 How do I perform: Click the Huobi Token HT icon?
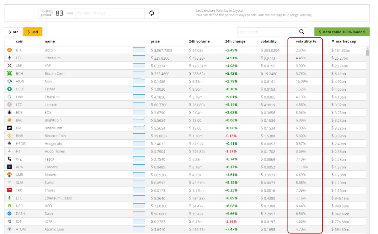tap(9, 151)
